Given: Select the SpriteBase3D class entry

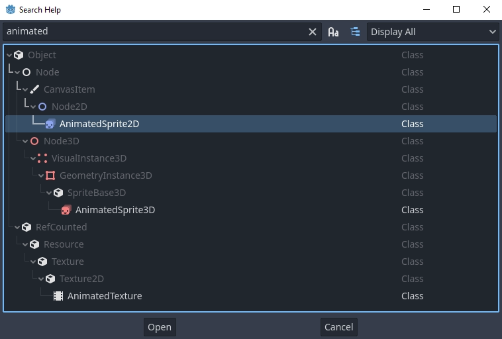Looking at the screenshot, I should (x=97, y=193).
